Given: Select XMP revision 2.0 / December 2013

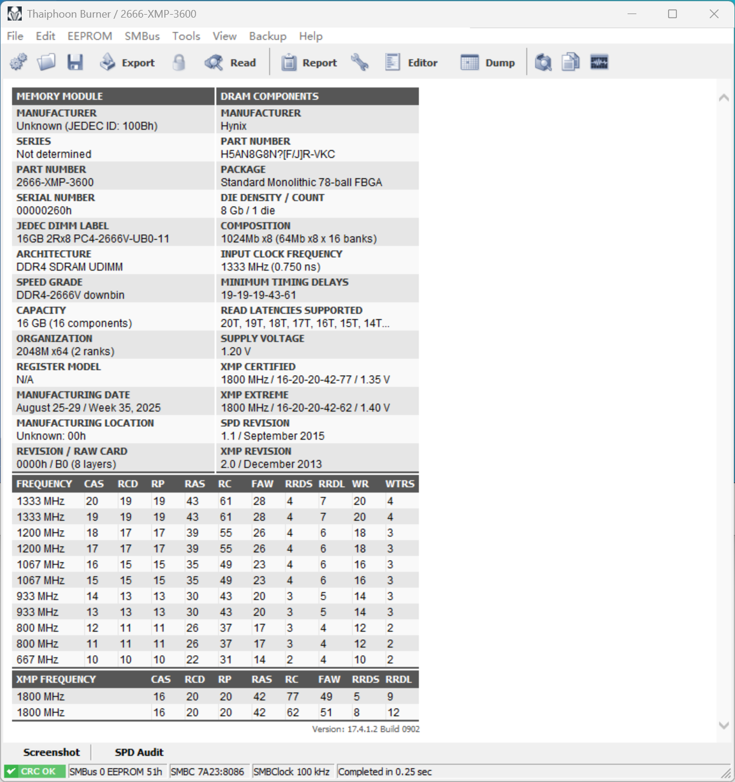Looking at the screenshot, I should (x=271, y=464).
